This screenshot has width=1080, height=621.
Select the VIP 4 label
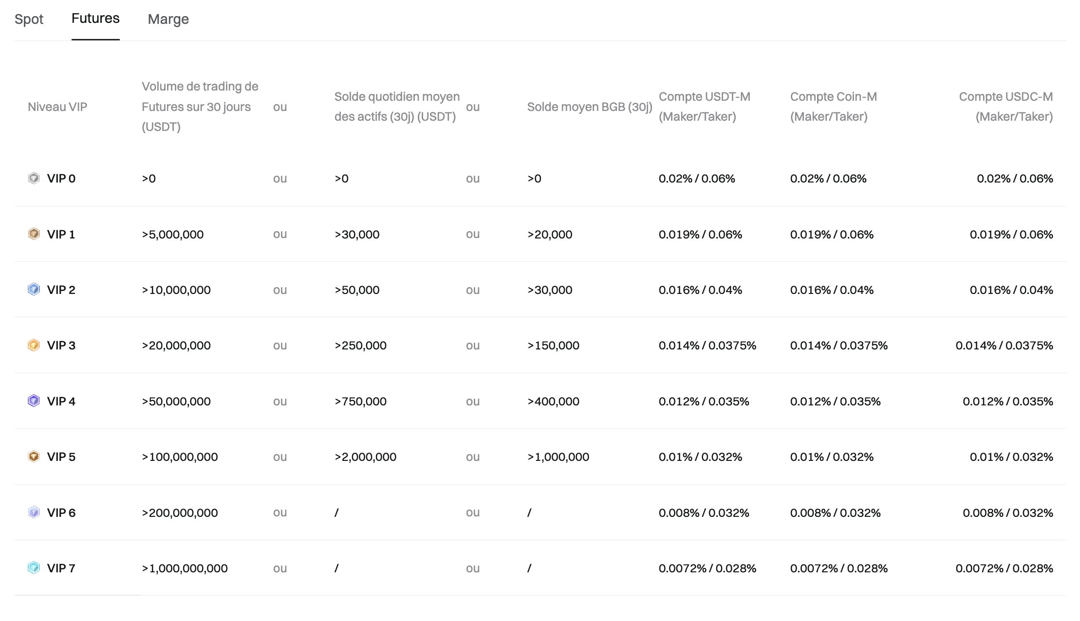pyautogui.click(x=61, y=402)
